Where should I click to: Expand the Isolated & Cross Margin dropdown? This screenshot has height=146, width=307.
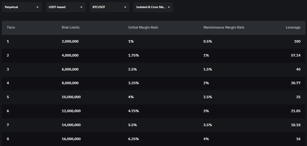[153, 7]
